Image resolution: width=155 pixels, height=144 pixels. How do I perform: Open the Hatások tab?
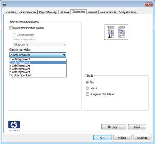click(64, 12)
